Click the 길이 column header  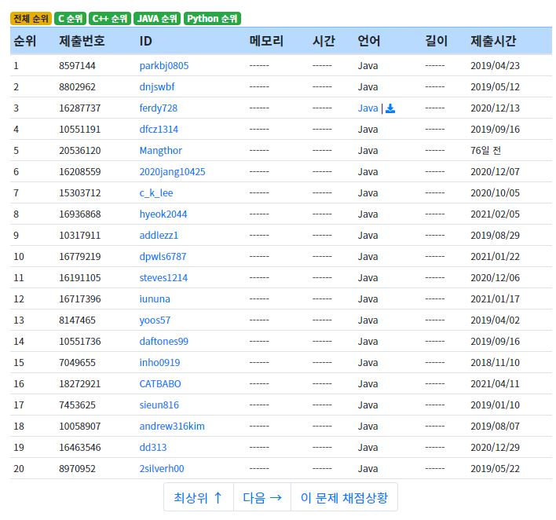[x=436, y=41]
